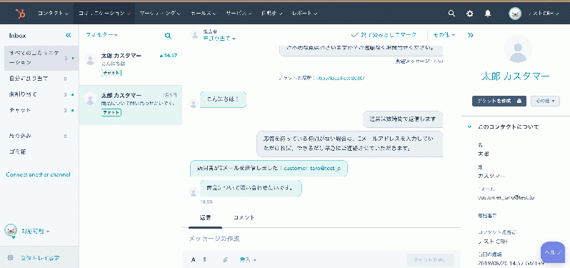The width and height of the screenshot is (570, 268).
Task: Click avatar of the 14:57 conversation
Action: (x=90, y=59)
